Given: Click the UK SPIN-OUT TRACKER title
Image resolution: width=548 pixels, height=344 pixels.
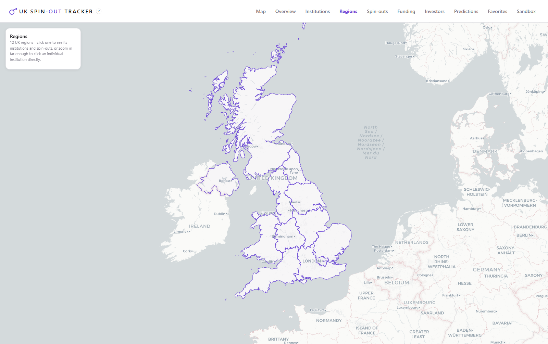Looking at the screenshot, I should (56, 12).
